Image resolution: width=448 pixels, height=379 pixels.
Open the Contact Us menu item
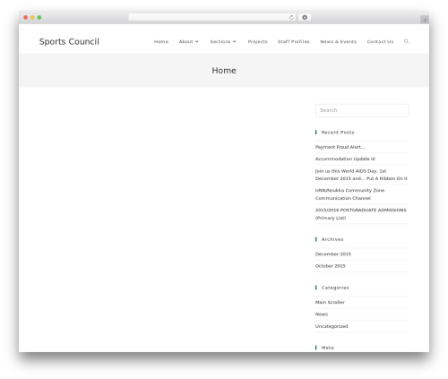(380, 41)
